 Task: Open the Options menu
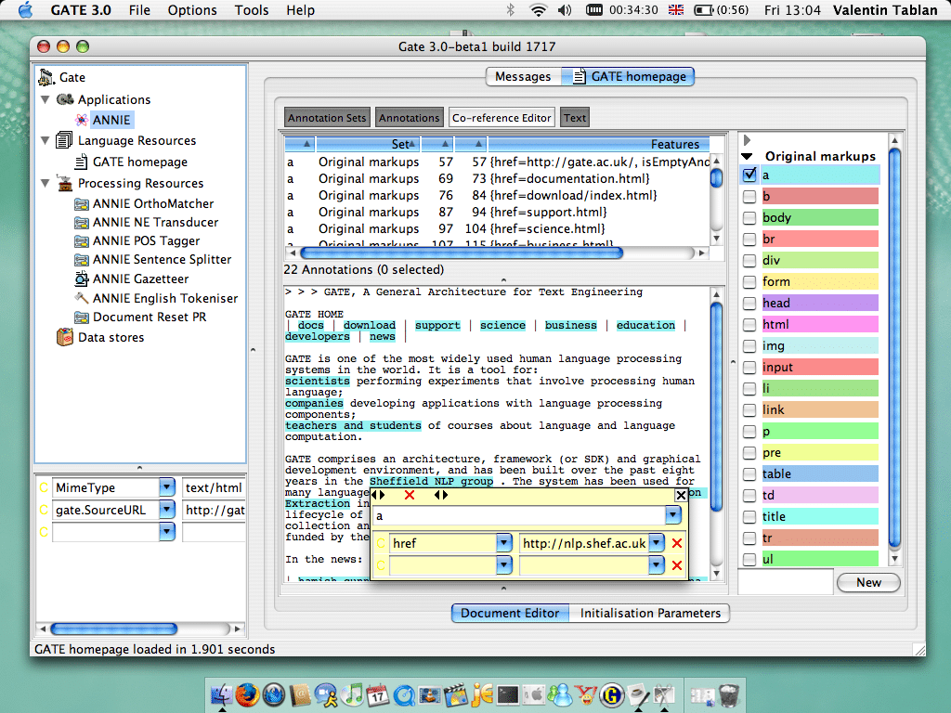tap(192, 10)
